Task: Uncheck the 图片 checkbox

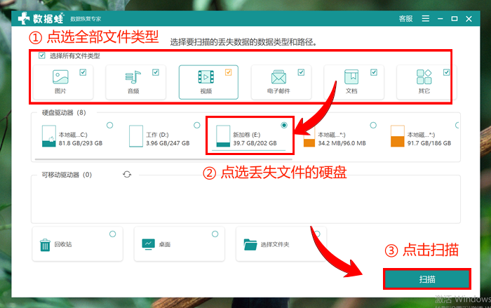Action: (x=83, y=72)
